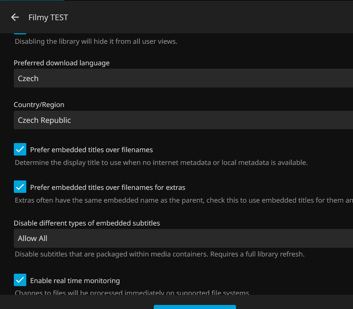Image resolution: width=353 pixels, height=309 pixels.
Task: Click the "Preferred download language" field label
Action: 62,63
